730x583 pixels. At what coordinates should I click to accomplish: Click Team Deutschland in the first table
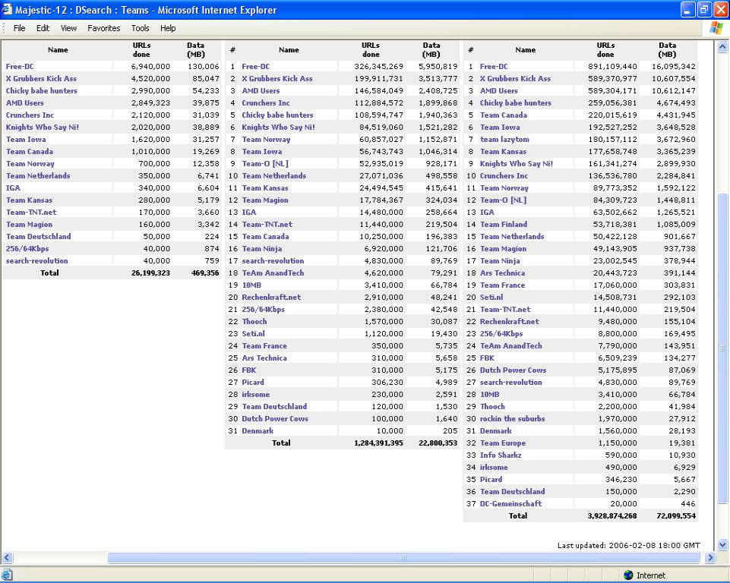pyautogui.click(x=38, y=236)
